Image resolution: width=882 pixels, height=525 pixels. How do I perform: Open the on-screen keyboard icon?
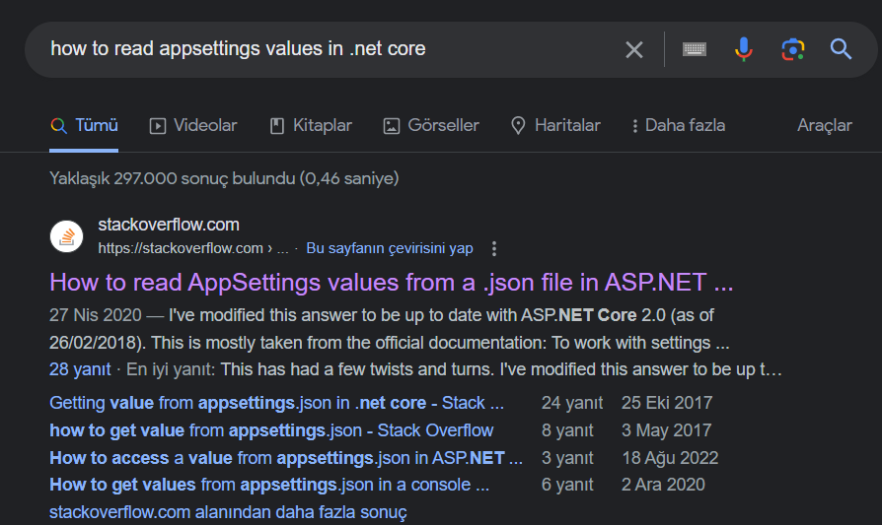[695, 49]
